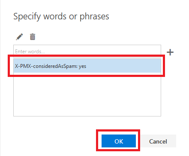The width and height of the screenshot is (189, 156).
Task: Confirm with the OK button
Action: pos(119,141)
